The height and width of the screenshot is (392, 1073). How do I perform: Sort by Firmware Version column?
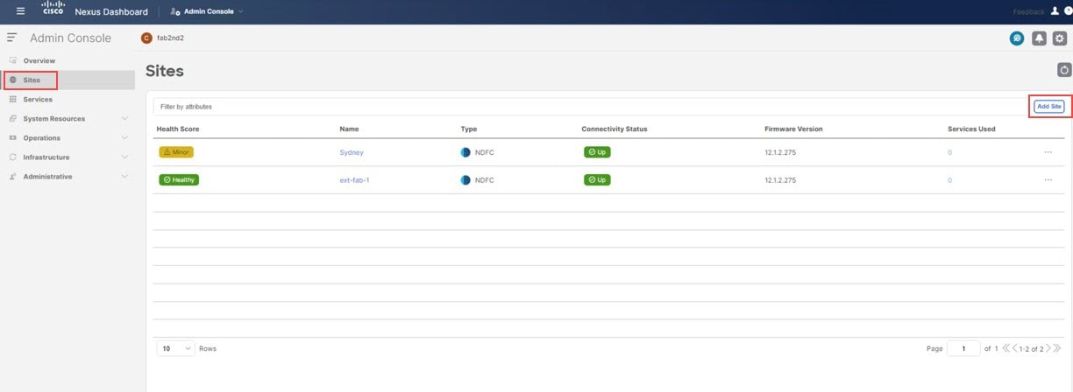click(793, 129)
